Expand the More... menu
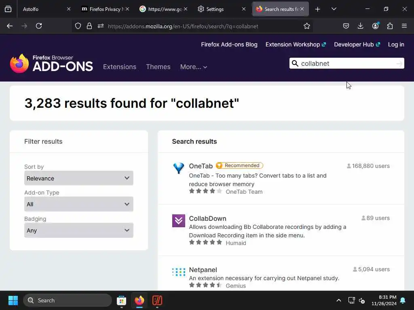Screen dimensions: 414x310 [194, 67]
